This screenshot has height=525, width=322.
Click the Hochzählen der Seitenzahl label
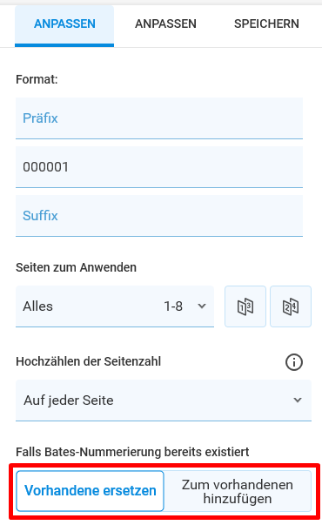coord(89,361)
